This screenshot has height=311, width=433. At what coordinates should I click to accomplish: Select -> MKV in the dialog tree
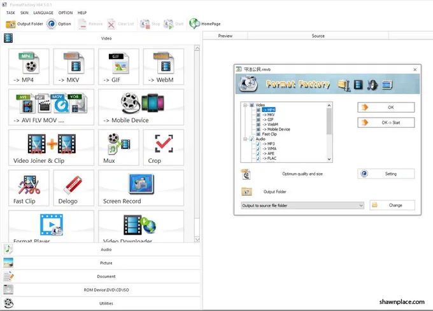point(269,114)
